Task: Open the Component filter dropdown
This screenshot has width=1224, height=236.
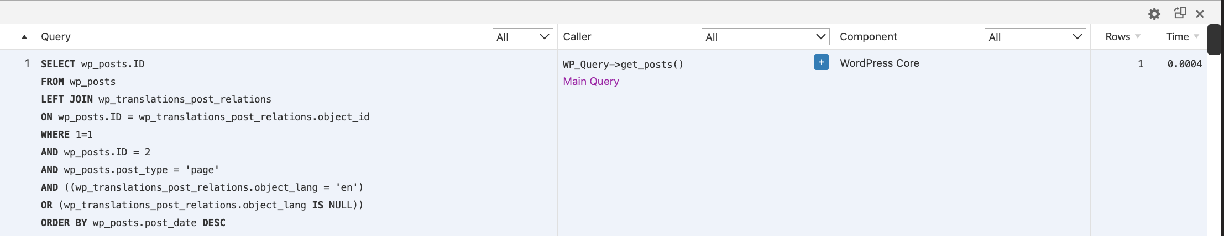Action: pyautogui.click(x=1035, y=37)
